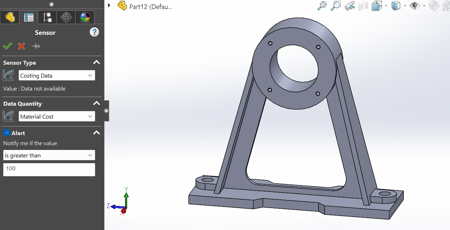Click the Display Style cube icon
450x230 pixels.
click(396, 6)
